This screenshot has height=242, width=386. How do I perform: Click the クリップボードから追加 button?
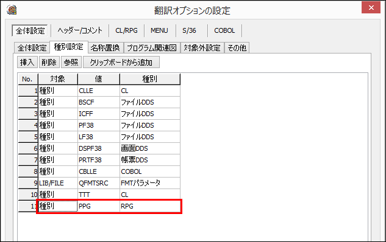click(121, 63)
